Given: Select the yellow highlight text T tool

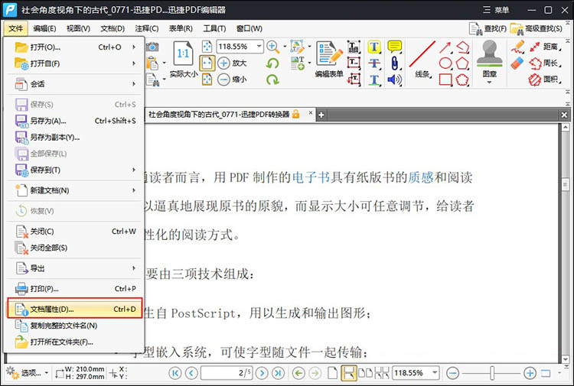Looking at the screenshot, I should (374, 47).
